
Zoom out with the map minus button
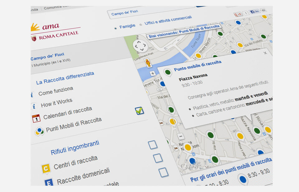(x=181, y=136)
